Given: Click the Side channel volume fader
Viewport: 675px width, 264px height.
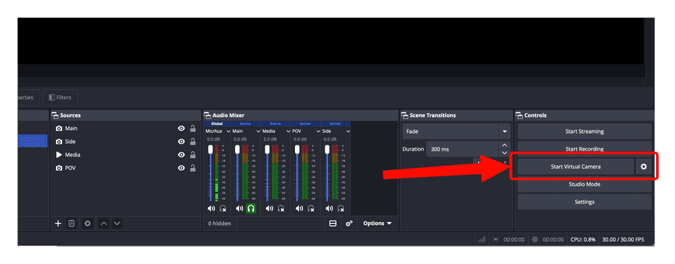Looking at the screenshot, I should click(327, 149).
